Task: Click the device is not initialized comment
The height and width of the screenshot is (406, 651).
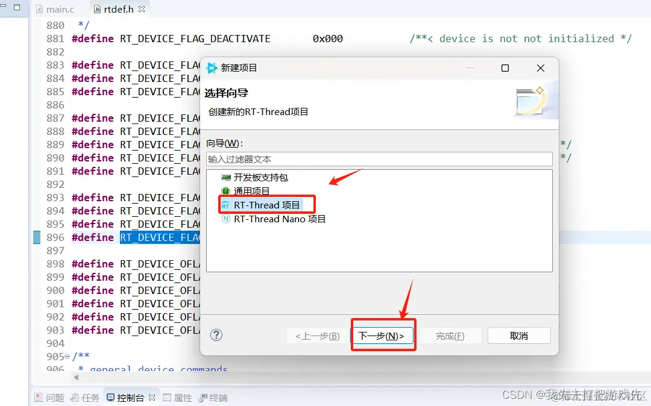Action: [x=521, y=39]
